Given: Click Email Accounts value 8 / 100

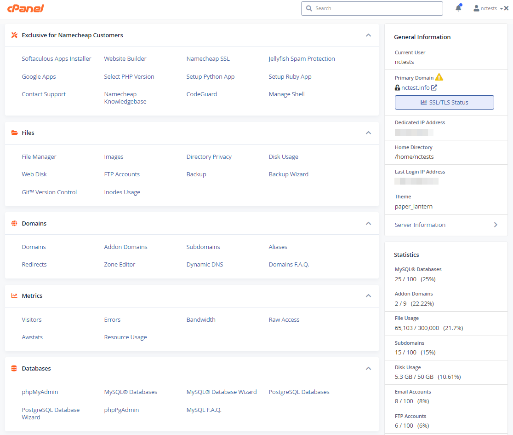Looking at the screenshot, I should (404, 401).
